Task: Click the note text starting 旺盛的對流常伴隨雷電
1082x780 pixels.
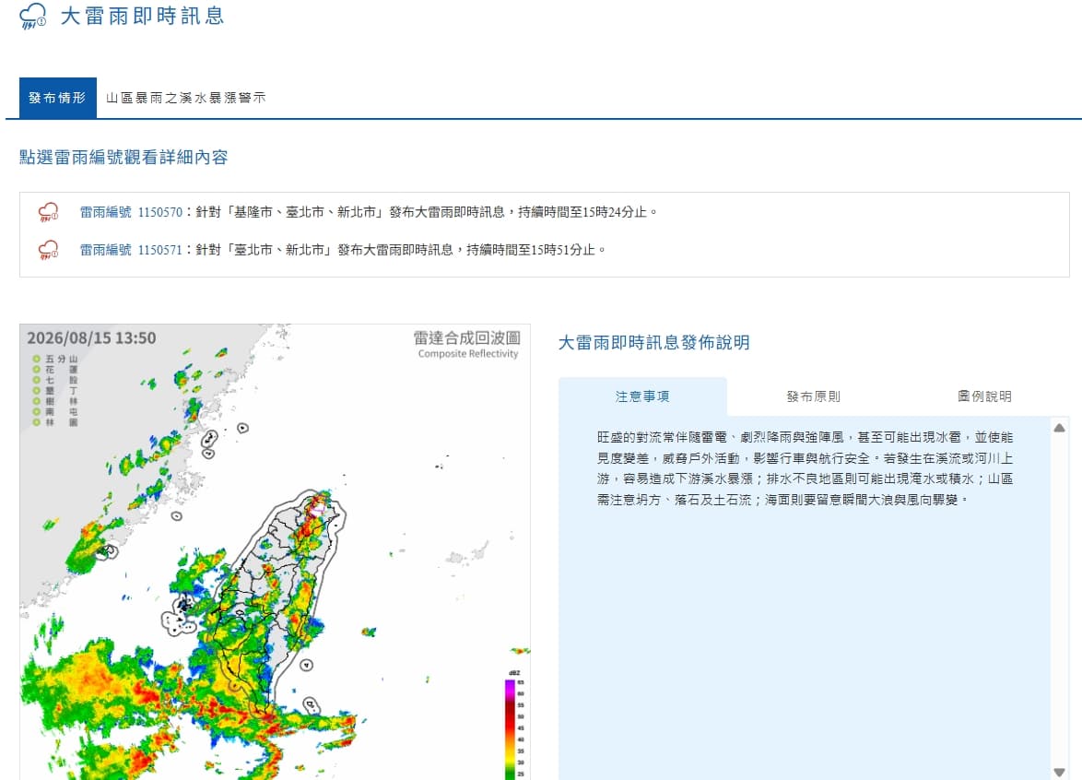Action: (805, 468)
